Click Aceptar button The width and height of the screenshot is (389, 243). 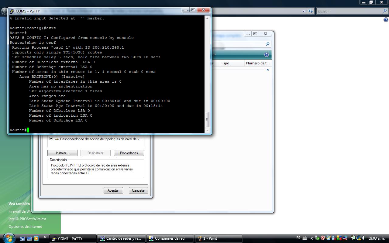[113, 190]
